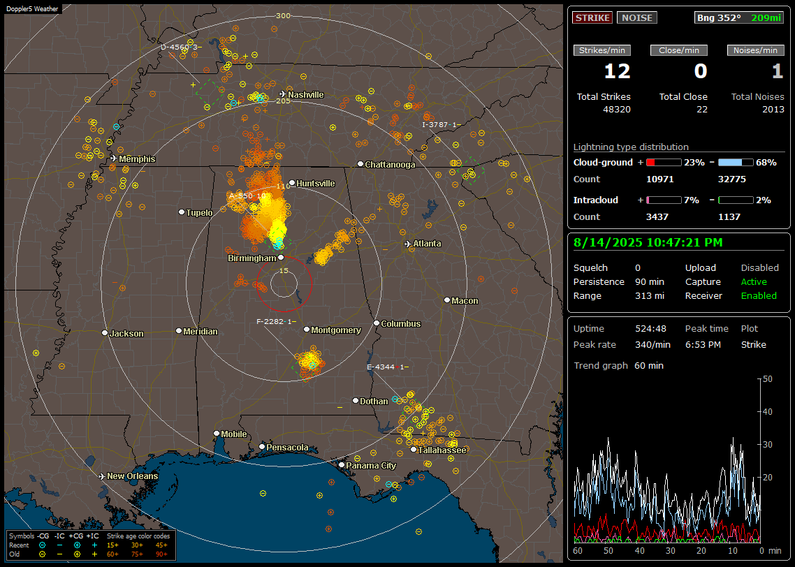Click the Noises/min header button
The width and height of the screenshot is (795, 567).
[755, 50]
